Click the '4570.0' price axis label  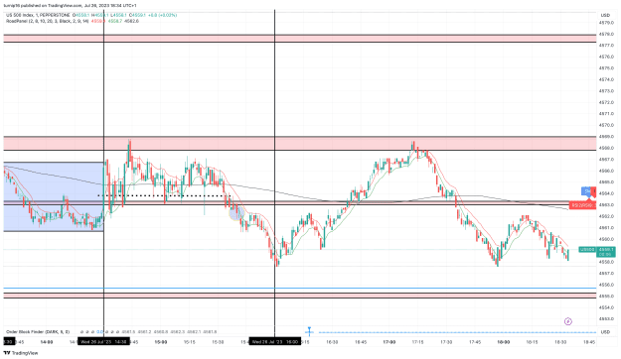coord(606,125)
